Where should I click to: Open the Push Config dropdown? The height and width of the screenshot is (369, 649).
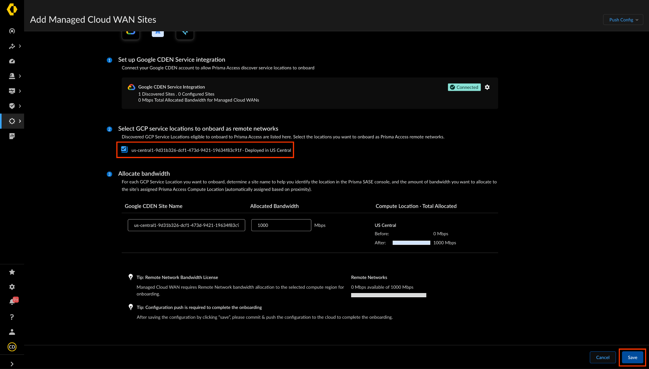[623, 20]
